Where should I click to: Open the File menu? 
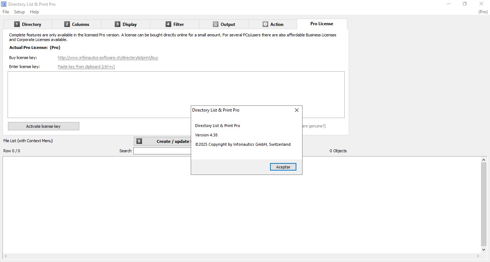6,12
